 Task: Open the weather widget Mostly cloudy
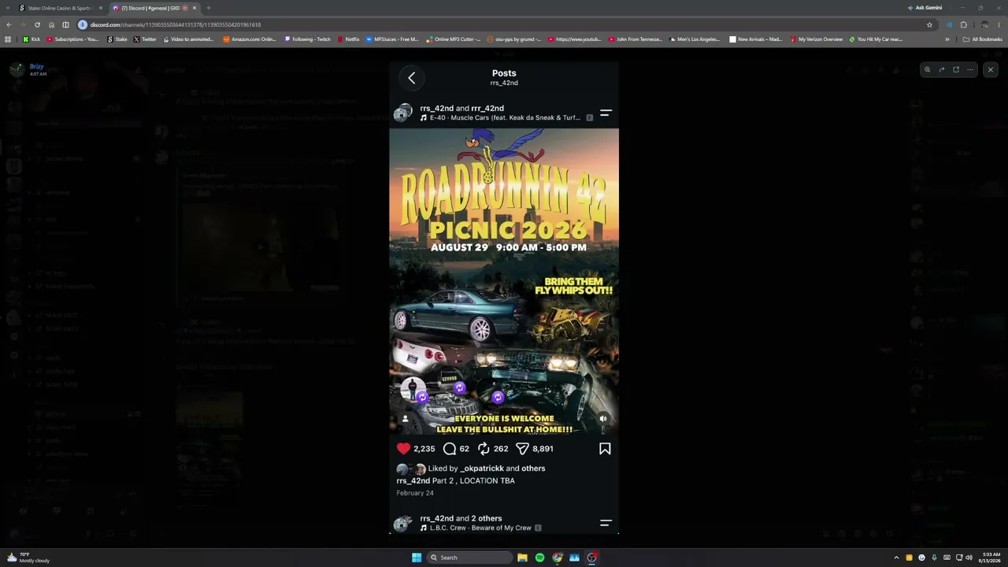coord(28,558)
